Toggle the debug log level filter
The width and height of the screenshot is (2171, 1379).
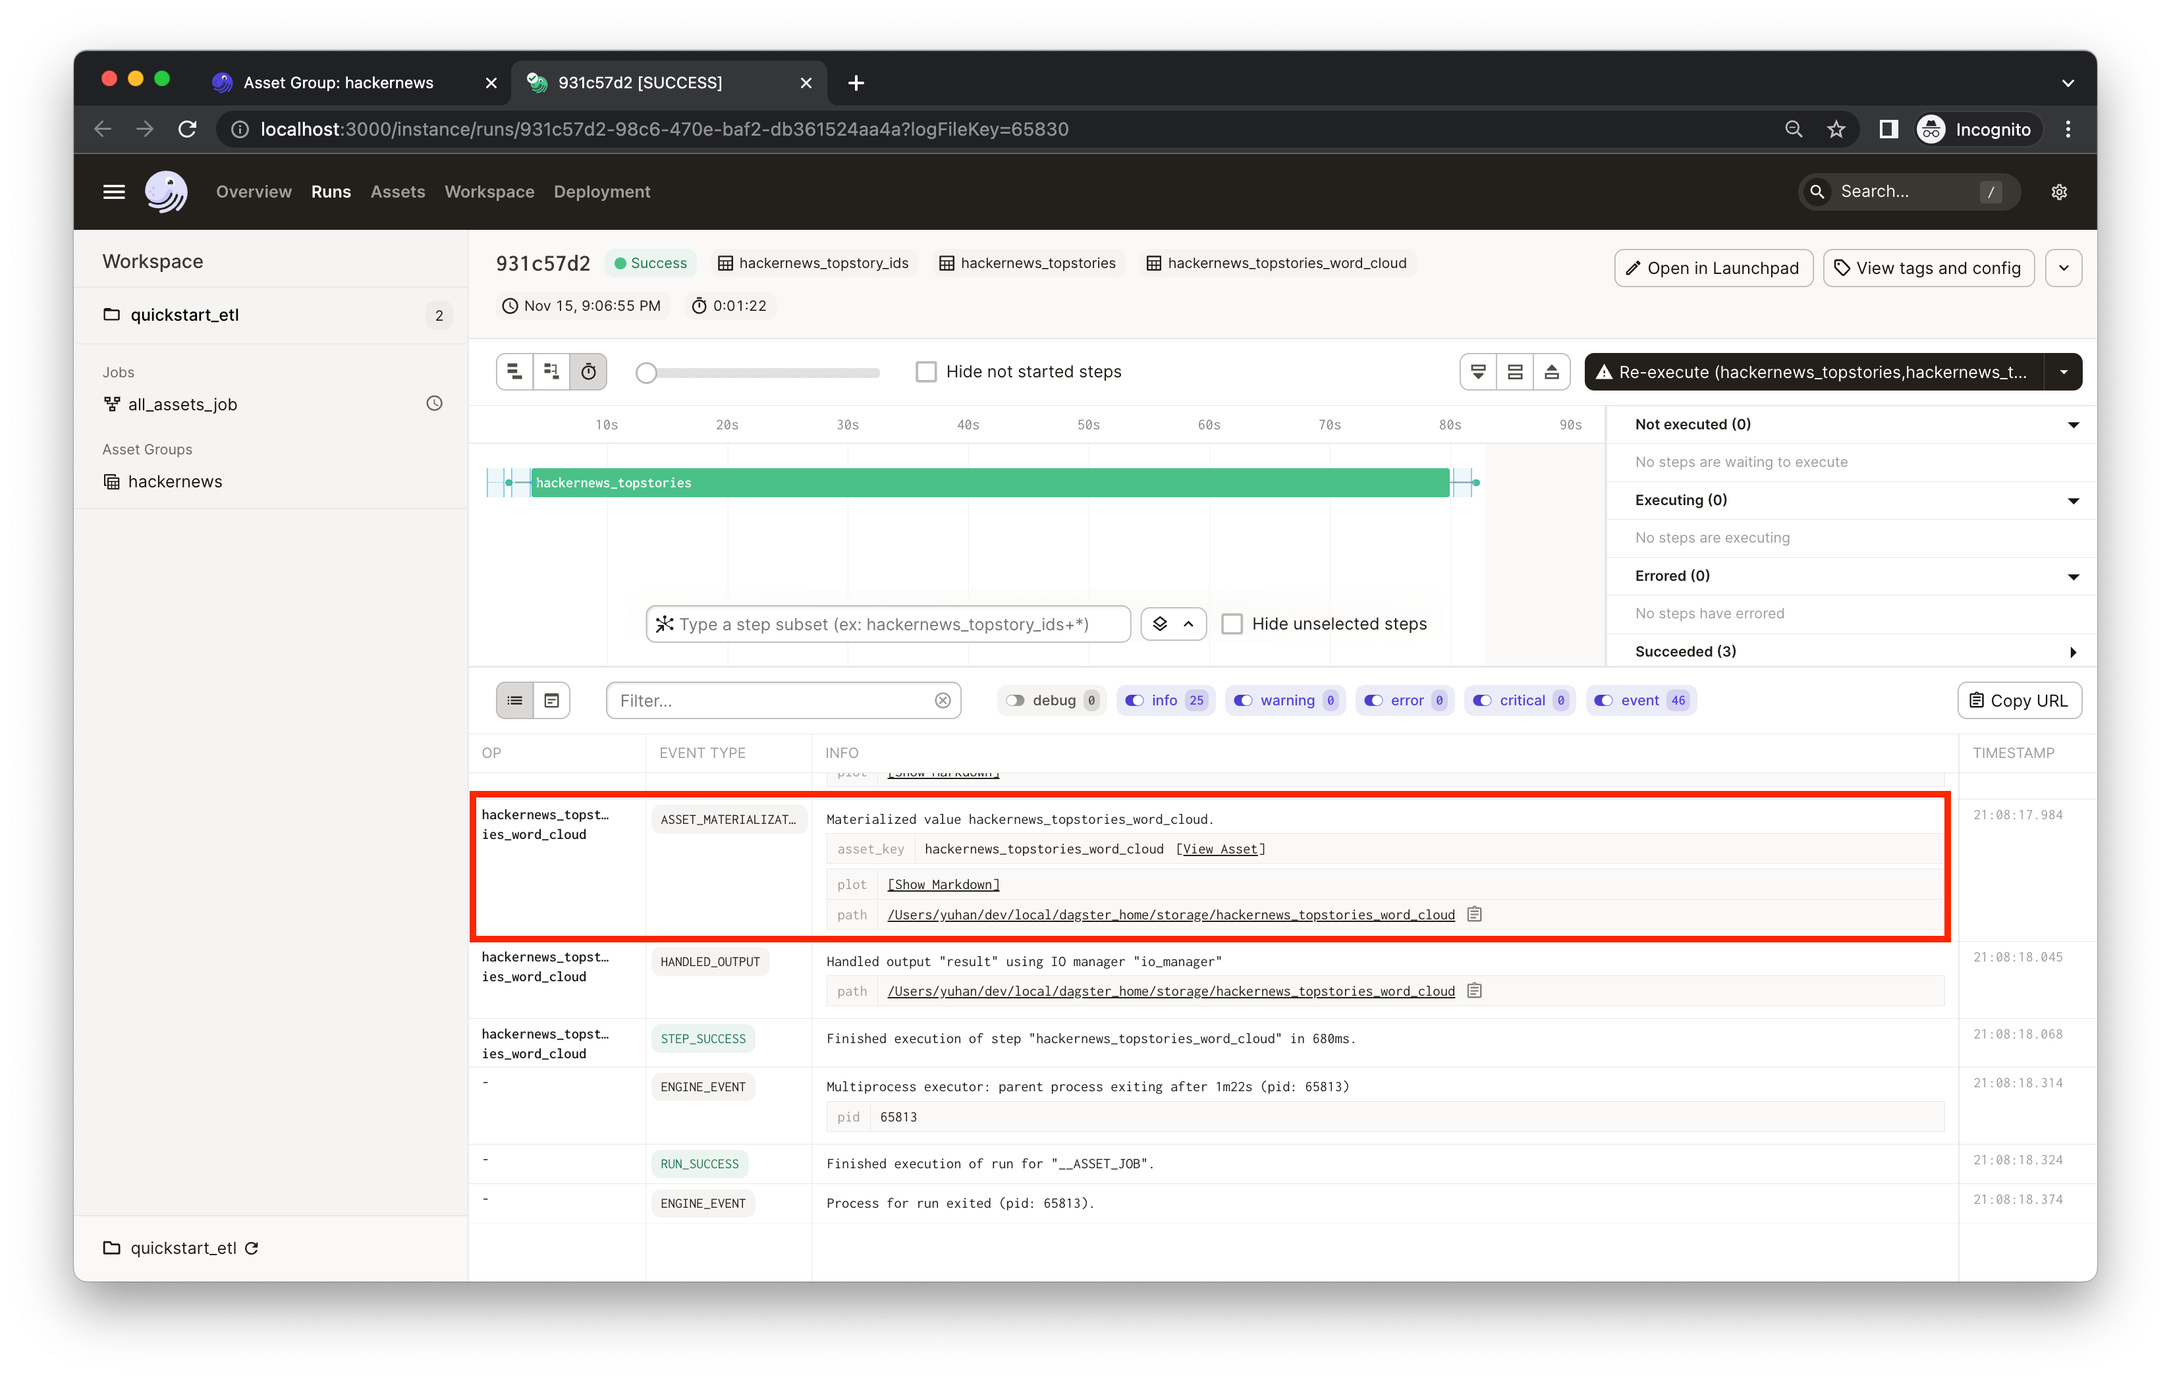click(1015, 700)
